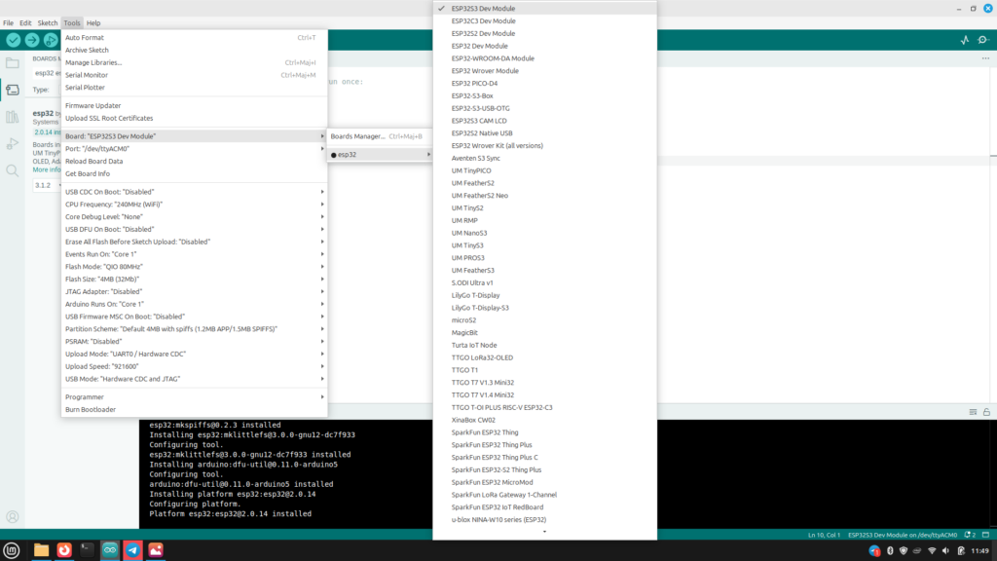Screen dimensions: 997x561
Task: Open the system start menu icon
Action: (12, 550)
